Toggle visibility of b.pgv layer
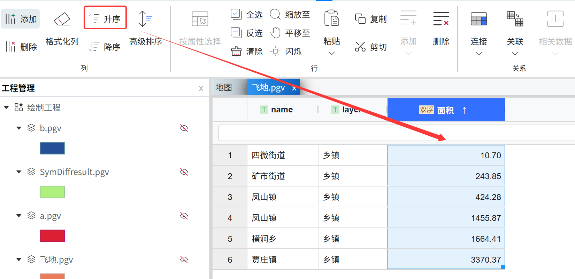Screen dimensions: 575x279 point(184,128)
